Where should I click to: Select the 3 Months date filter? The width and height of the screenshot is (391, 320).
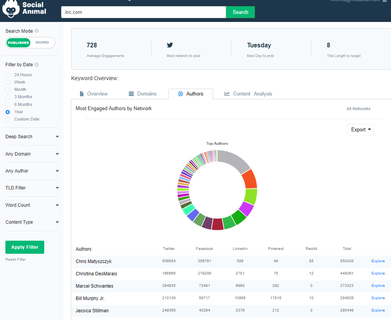tap(8, 97)
